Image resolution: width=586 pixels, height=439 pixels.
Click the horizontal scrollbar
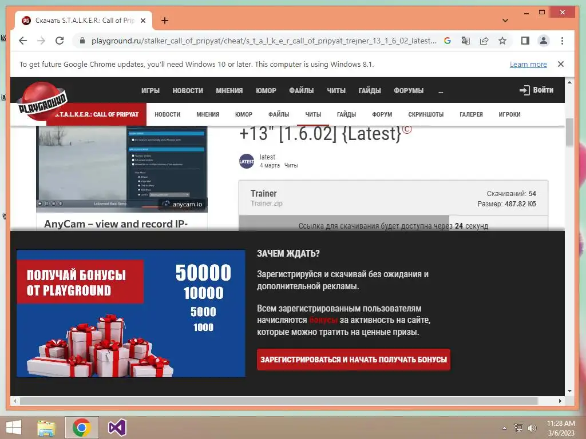click(279, 401)
